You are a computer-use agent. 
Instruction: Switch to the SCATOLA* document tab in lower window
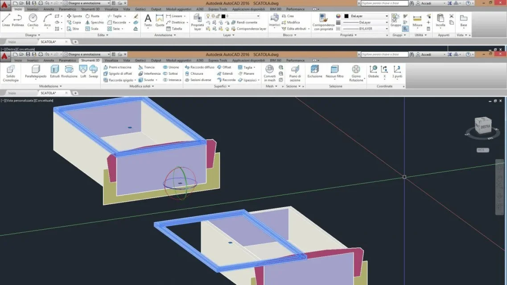pos(49,93)
